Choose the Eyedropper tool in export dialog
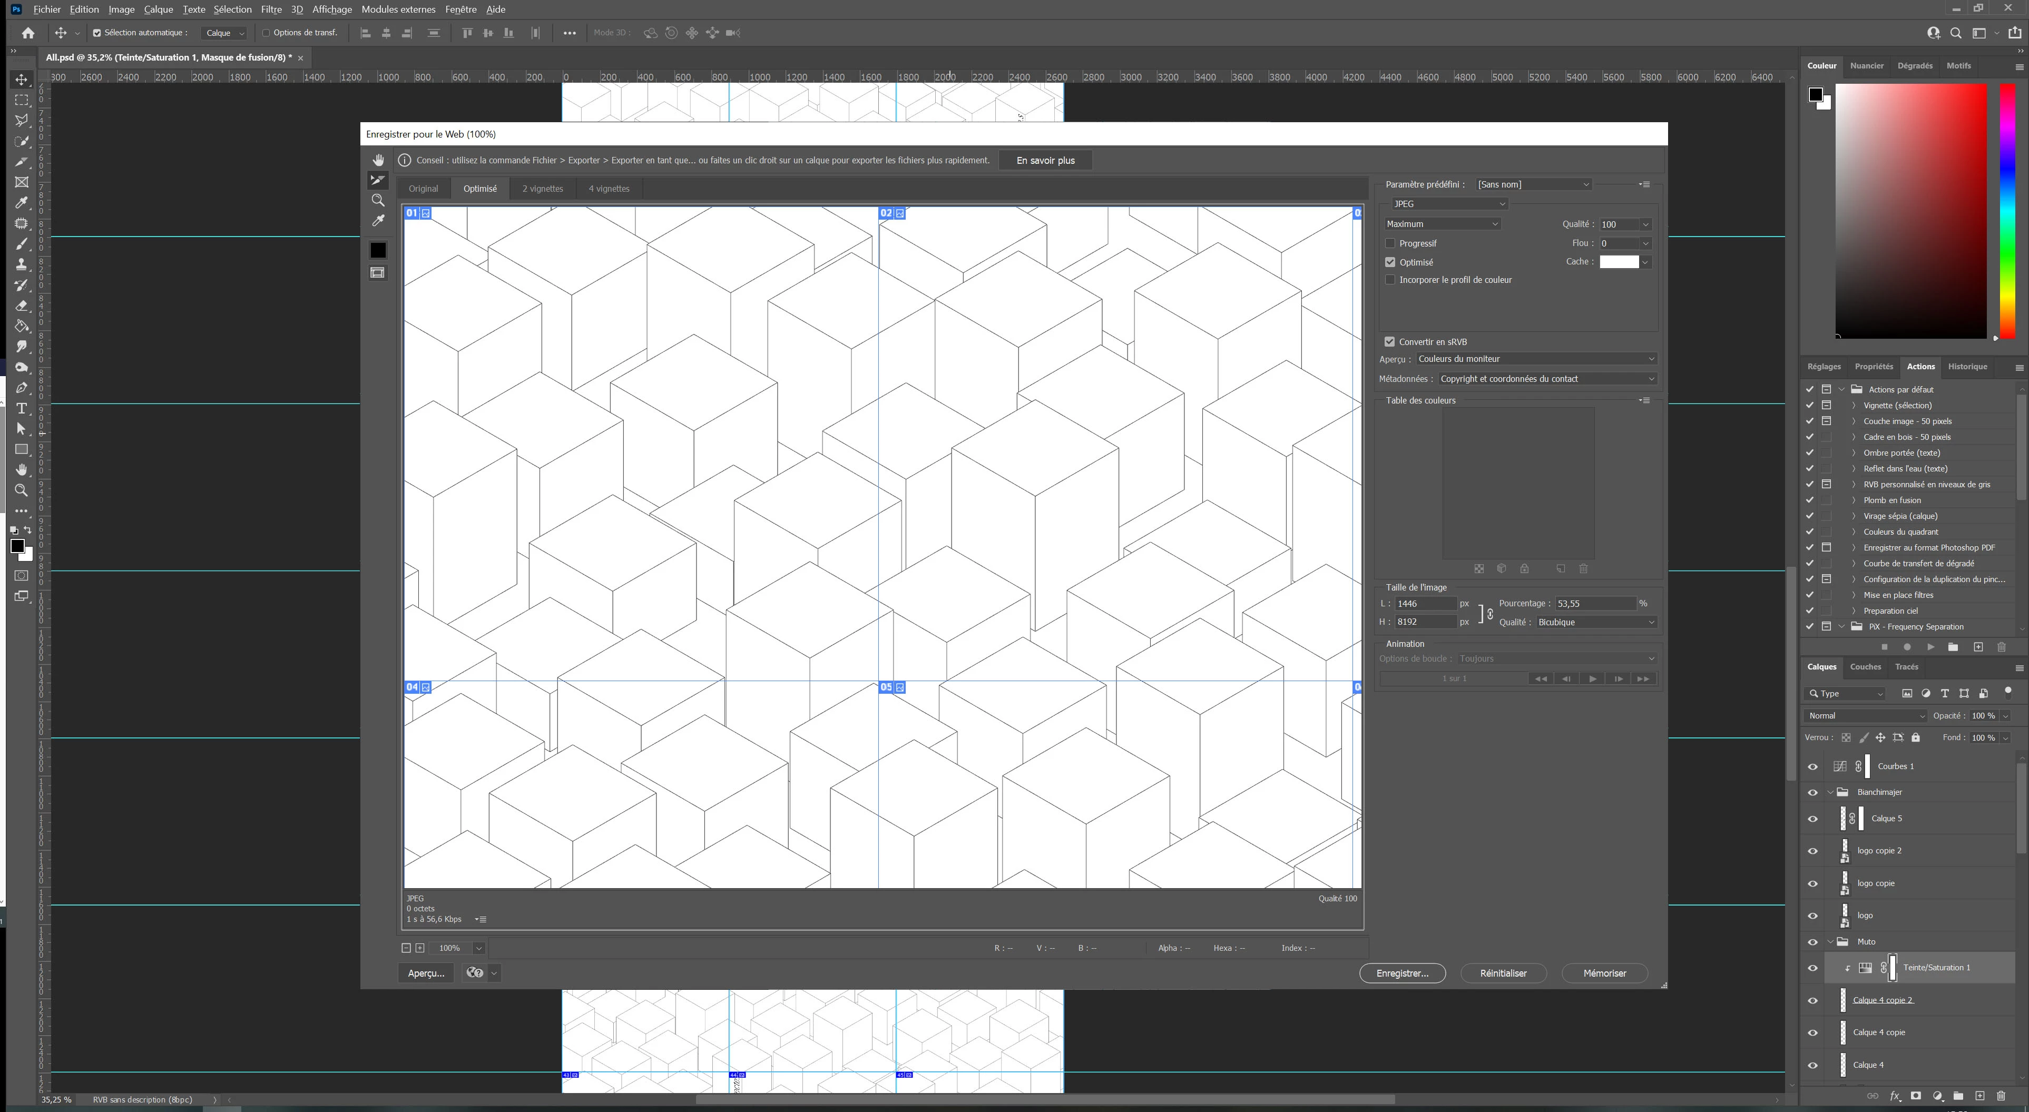This screenshot has width=2029, height=1112. pyautogui.click(x=378, y=221)
